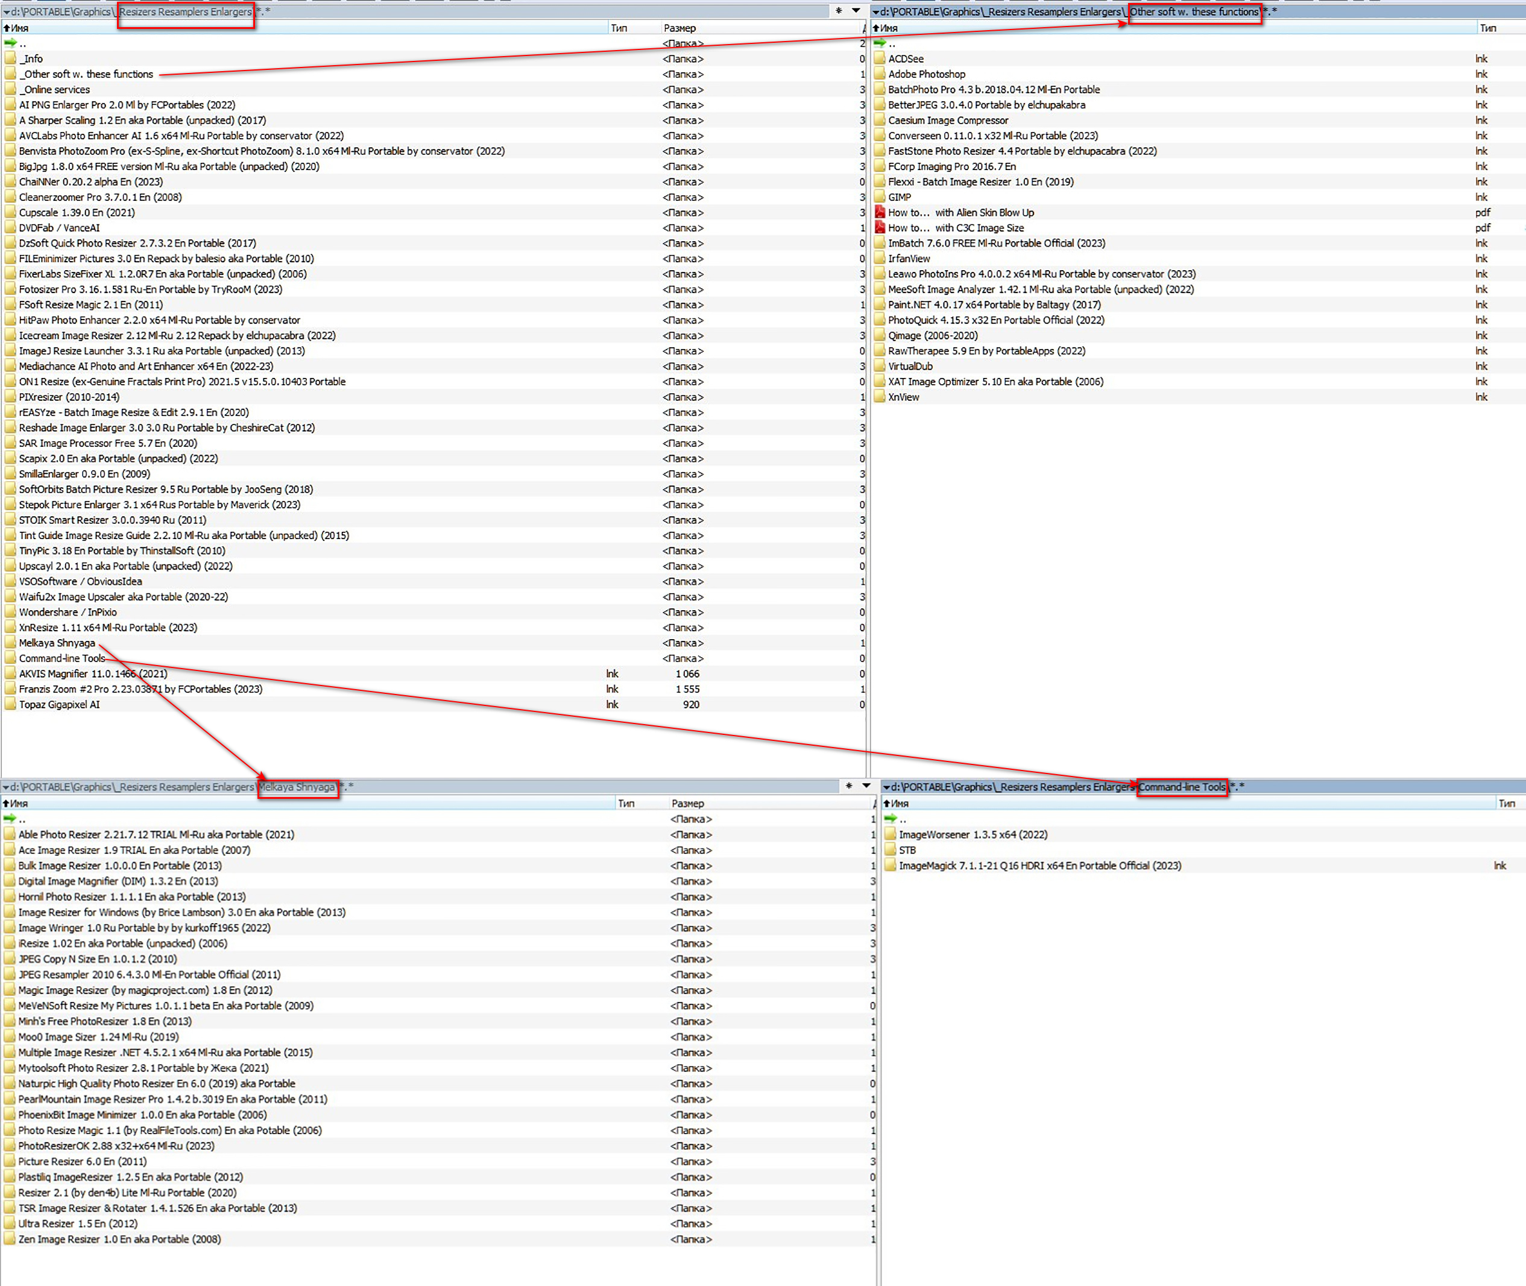Screen dimensions: 1526x1286
Task: Select Qimage (2006-2020) entry
Action: pos(1198,335)
